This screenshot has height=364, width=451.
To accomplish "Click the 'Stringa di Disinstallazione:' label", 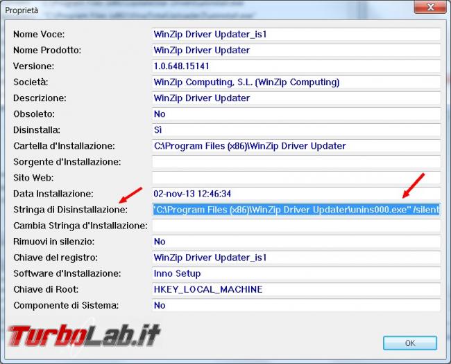I will coord(70,210).
